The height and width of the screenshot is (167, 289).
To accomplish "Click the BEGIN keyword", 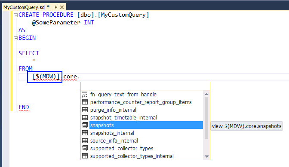I will click(x=27, y=38).
